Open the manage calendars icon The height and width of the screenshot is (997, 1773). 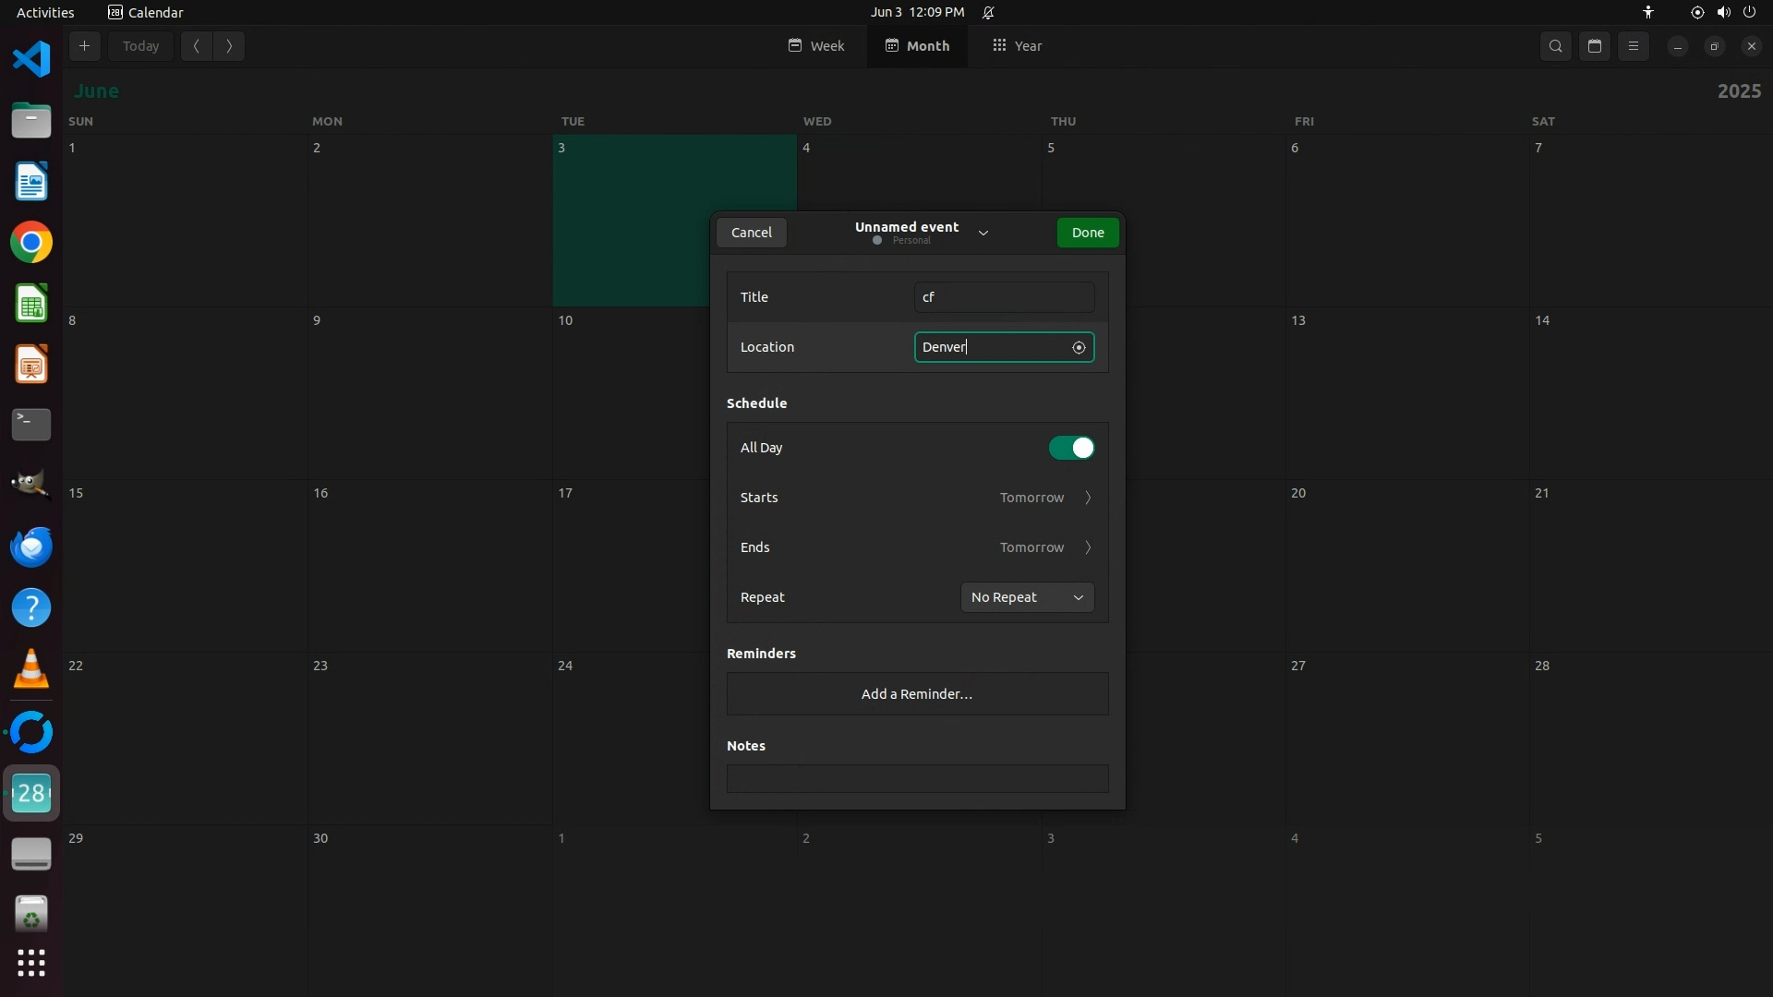[1595, 46]
